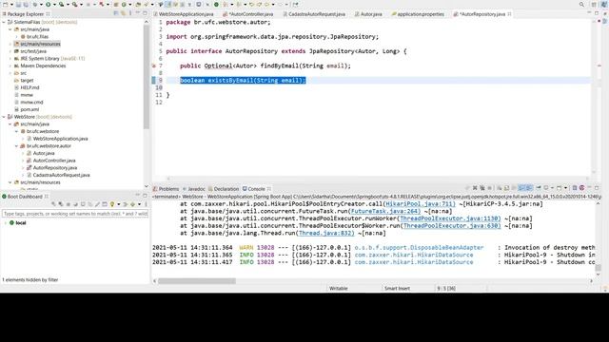The height and width of the screenshot is (342, 609).
Task: Open dropdown arrow beside Boot Dashboard lightbulb
Action: pyautogui.click(x=118, y=204)
